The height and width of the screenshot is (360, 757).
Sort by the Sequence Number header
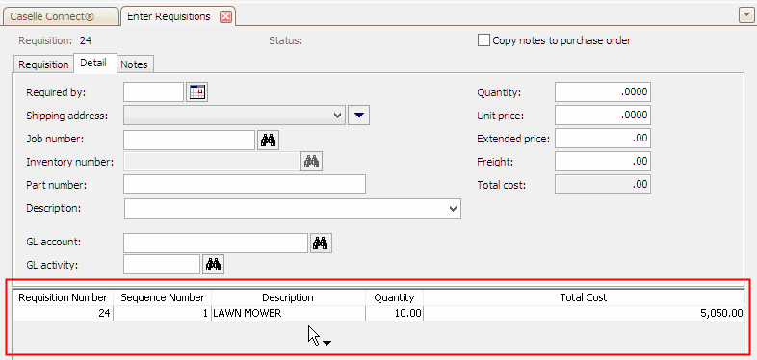[162, 297]
